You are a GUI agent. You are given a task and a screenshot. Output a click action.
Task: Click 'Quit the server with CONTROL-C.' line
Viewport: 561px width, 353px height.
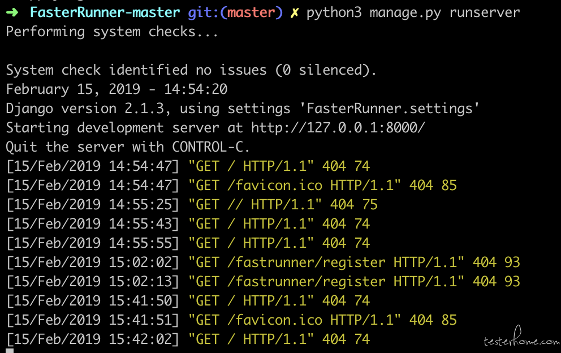pyautogui.click(x=128, y=147)
